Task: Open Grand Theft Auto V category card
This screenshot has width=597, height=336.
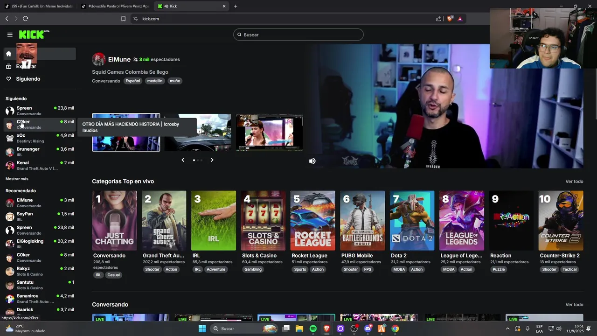Action: pyautogui.click(x=164, y=220)
